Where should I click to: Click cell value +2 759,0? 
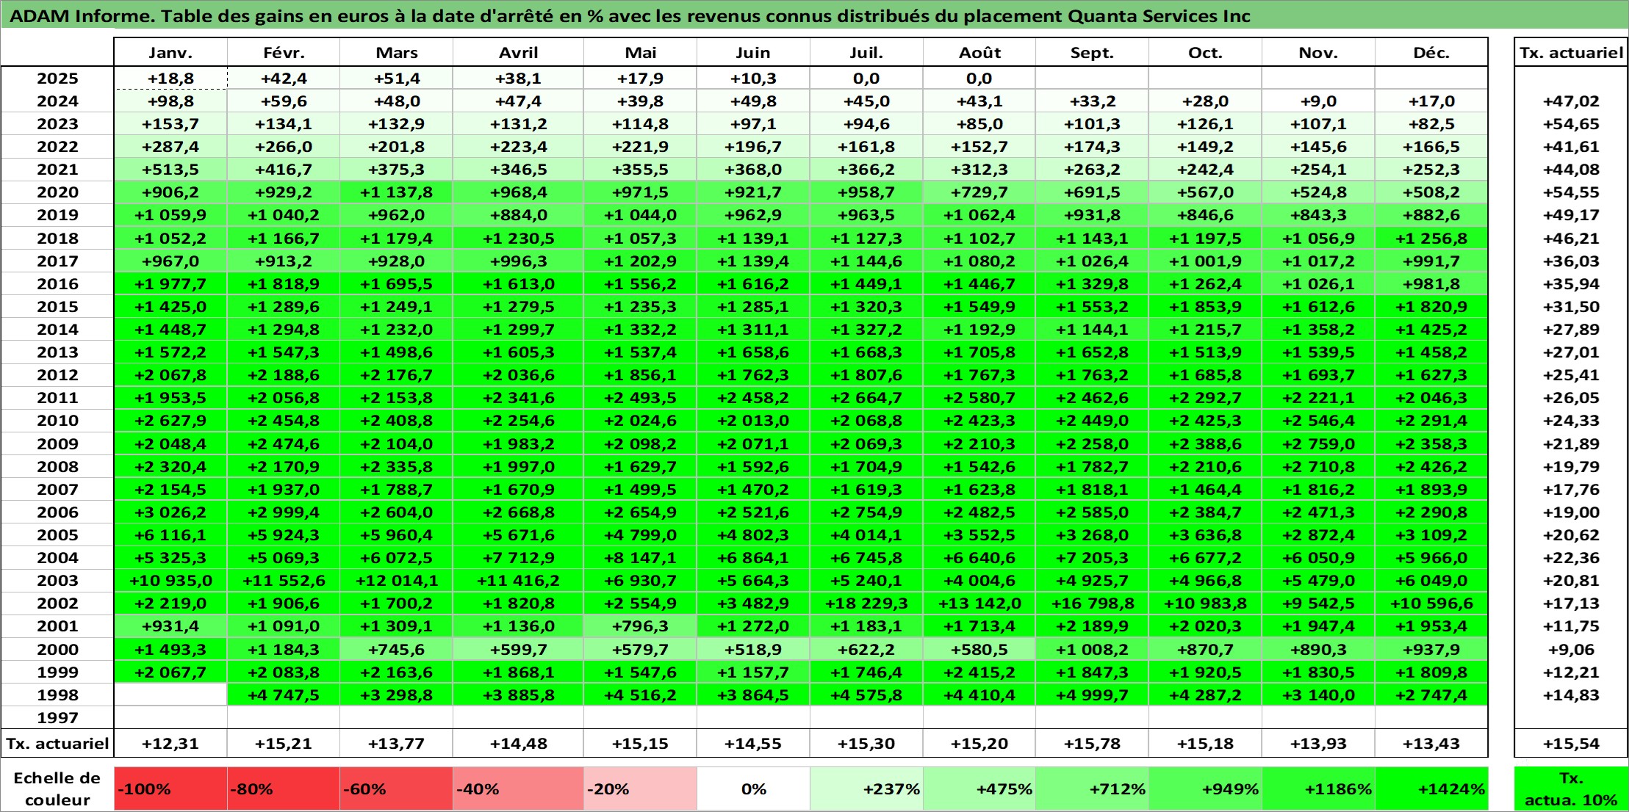point(1318,444)
